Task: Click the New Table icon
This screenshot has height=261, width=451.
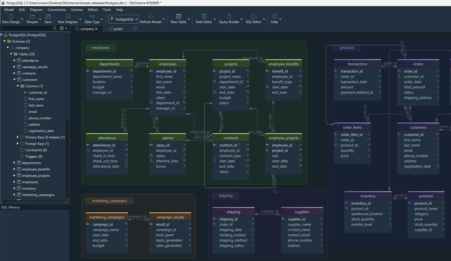Action: tap(179, 16)
